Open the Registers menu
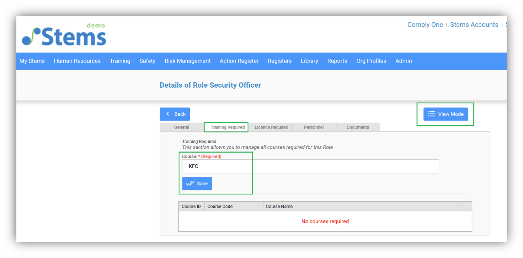 tap(279, 61)
